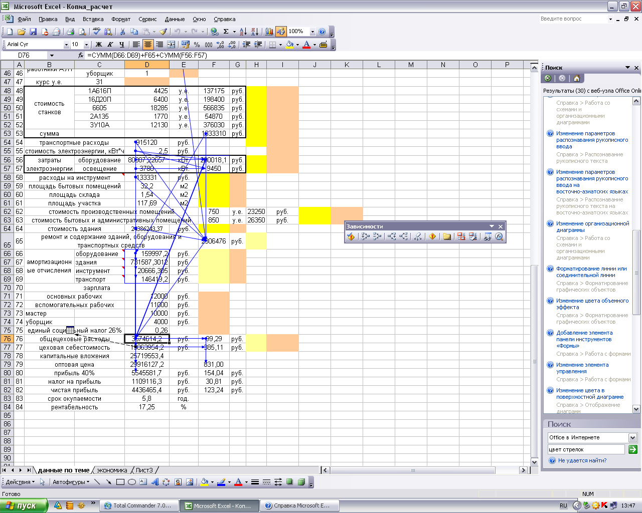This screenshot has height=513, width=642.
Task: Open the Файл menu
Action: (24, 19)
